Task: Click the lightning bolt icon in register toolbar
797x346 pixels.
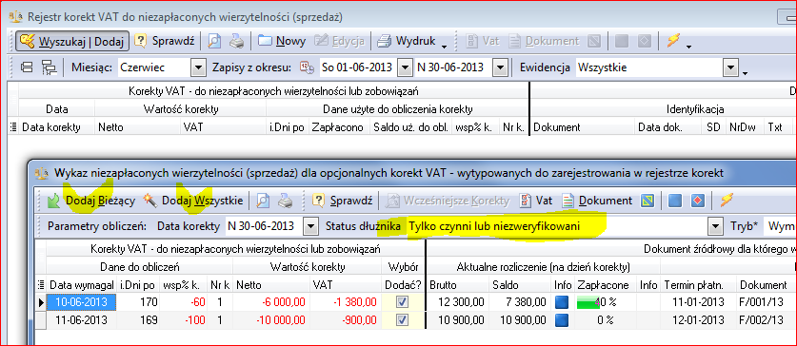Action: pyautogui.click(x=673, y=40)
